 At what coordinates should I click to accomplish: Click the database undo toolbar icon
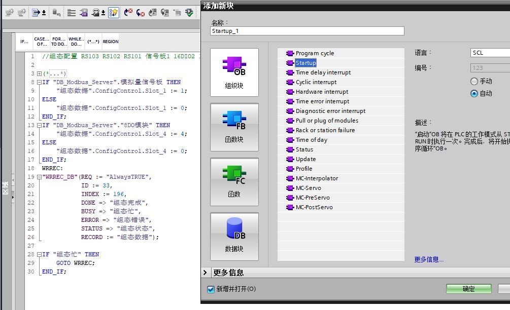pyautogui.click(x=57, y=13)
